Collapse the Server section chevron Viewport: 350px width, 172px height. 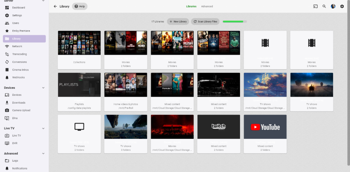(43, 1)
